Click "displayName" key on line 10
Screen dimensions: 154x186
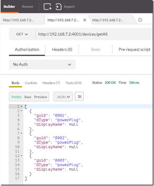tap(49, 147)
